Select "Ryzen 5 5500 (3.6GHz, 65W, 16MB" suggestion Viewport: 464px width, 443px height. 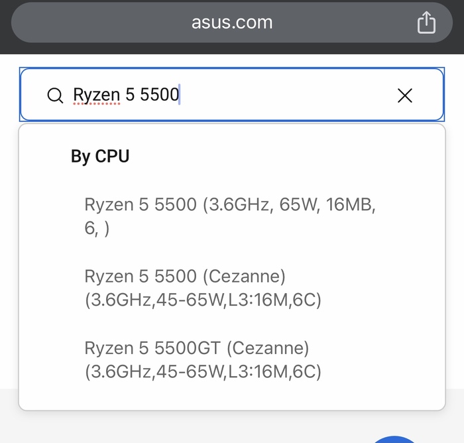pos(230,204)
